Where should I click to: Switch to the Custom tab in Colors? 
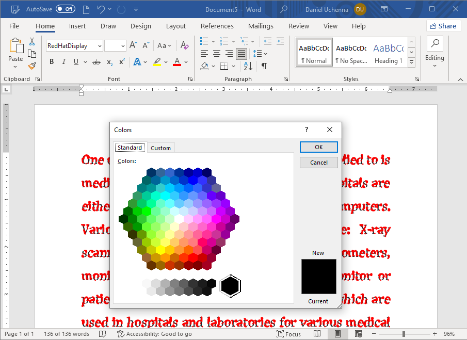pyautogui.click(x=160, y=148)
